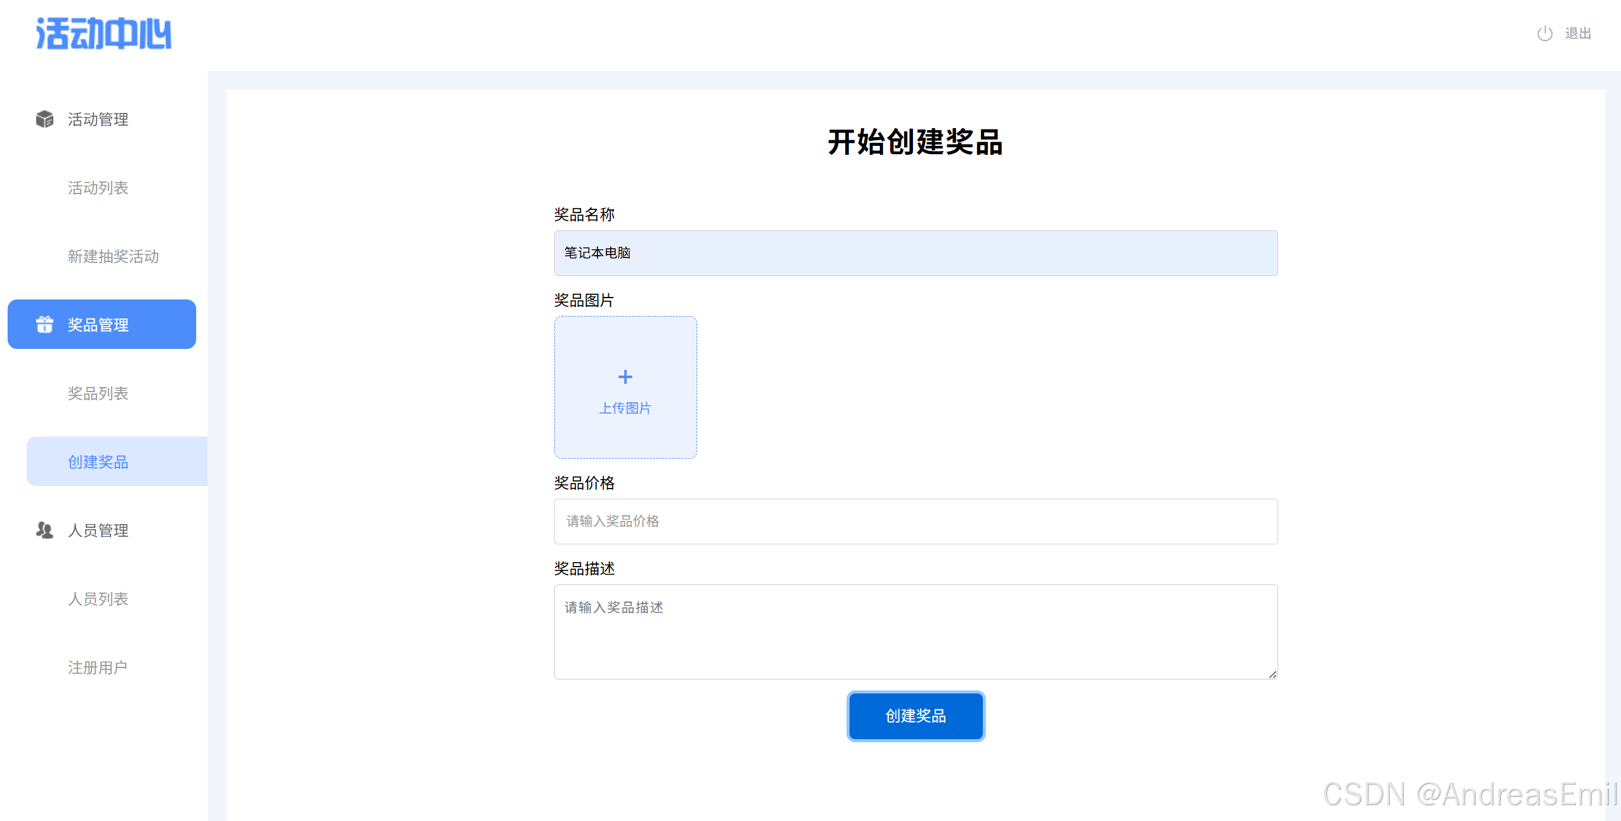Click the gift icon beside 奖品管理

(x=44, y=324)
